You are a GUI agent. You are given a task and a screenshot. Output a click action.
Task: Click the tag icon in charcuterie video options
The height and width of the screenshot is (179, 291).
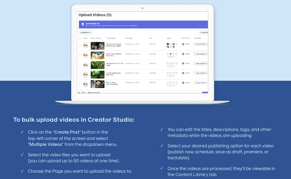[x=168, y=86]
